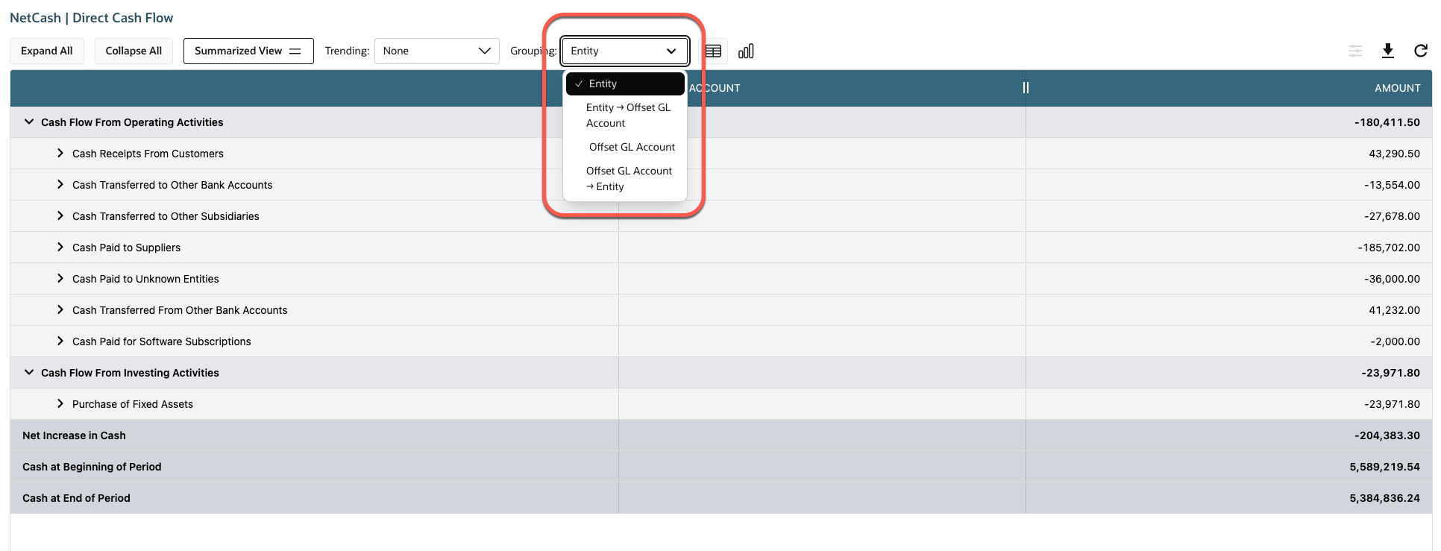Expand Cash Receipts From Customers row
This screenshot has width=1441, height=551.
pyautogui.click(x=60, y=153)
